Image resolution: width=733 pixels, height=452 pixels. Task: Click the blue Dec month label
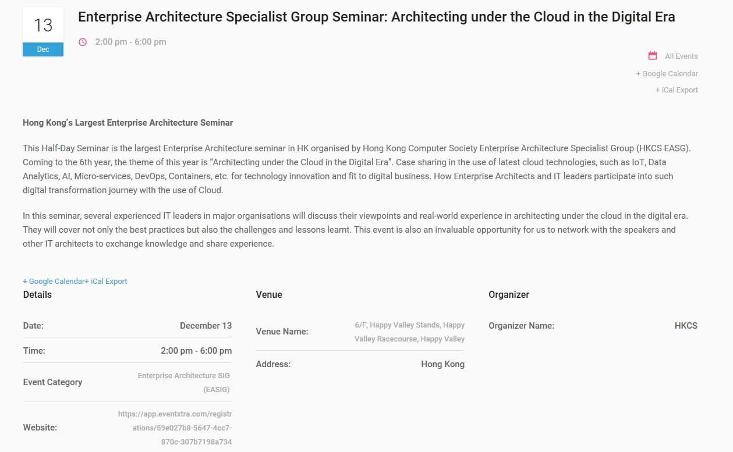pos(43,49)
